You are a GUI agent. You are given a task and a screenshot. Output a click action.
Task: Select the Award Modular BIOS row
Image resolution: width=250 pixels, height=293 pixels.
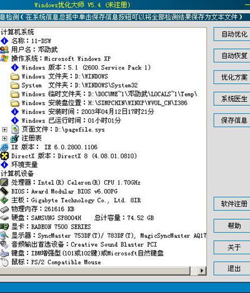[x=64, y=191]
